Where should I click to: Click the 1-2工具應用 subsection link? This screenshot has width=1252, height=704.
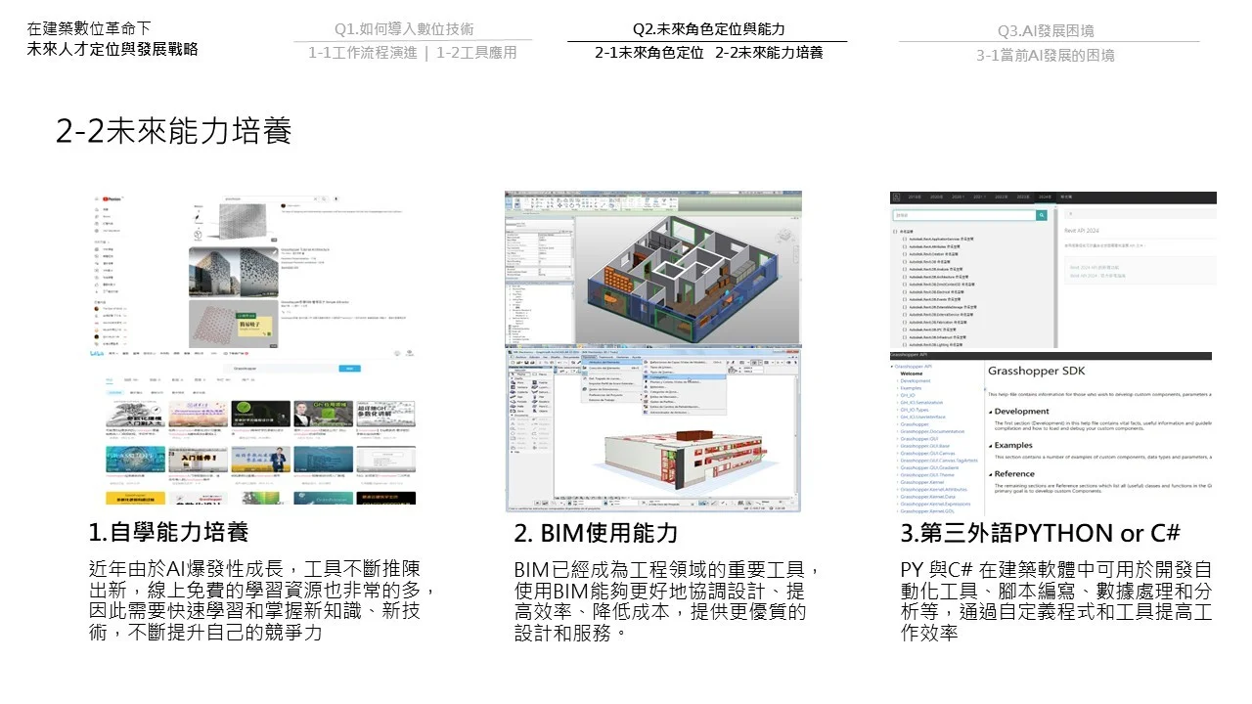(476, 53)
